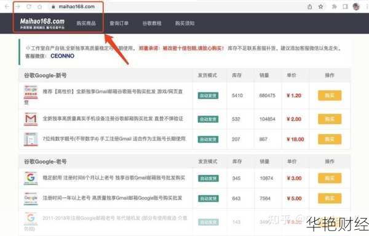Click sales value 104854

point(268,119)
